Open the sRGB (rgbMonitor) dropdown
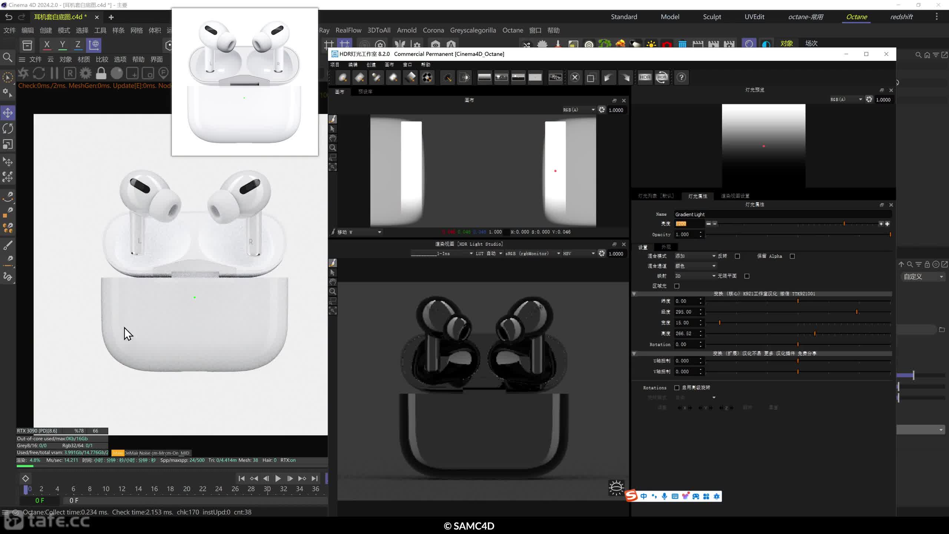This screenshot has width=949, height=534. (x=533, y=254)
